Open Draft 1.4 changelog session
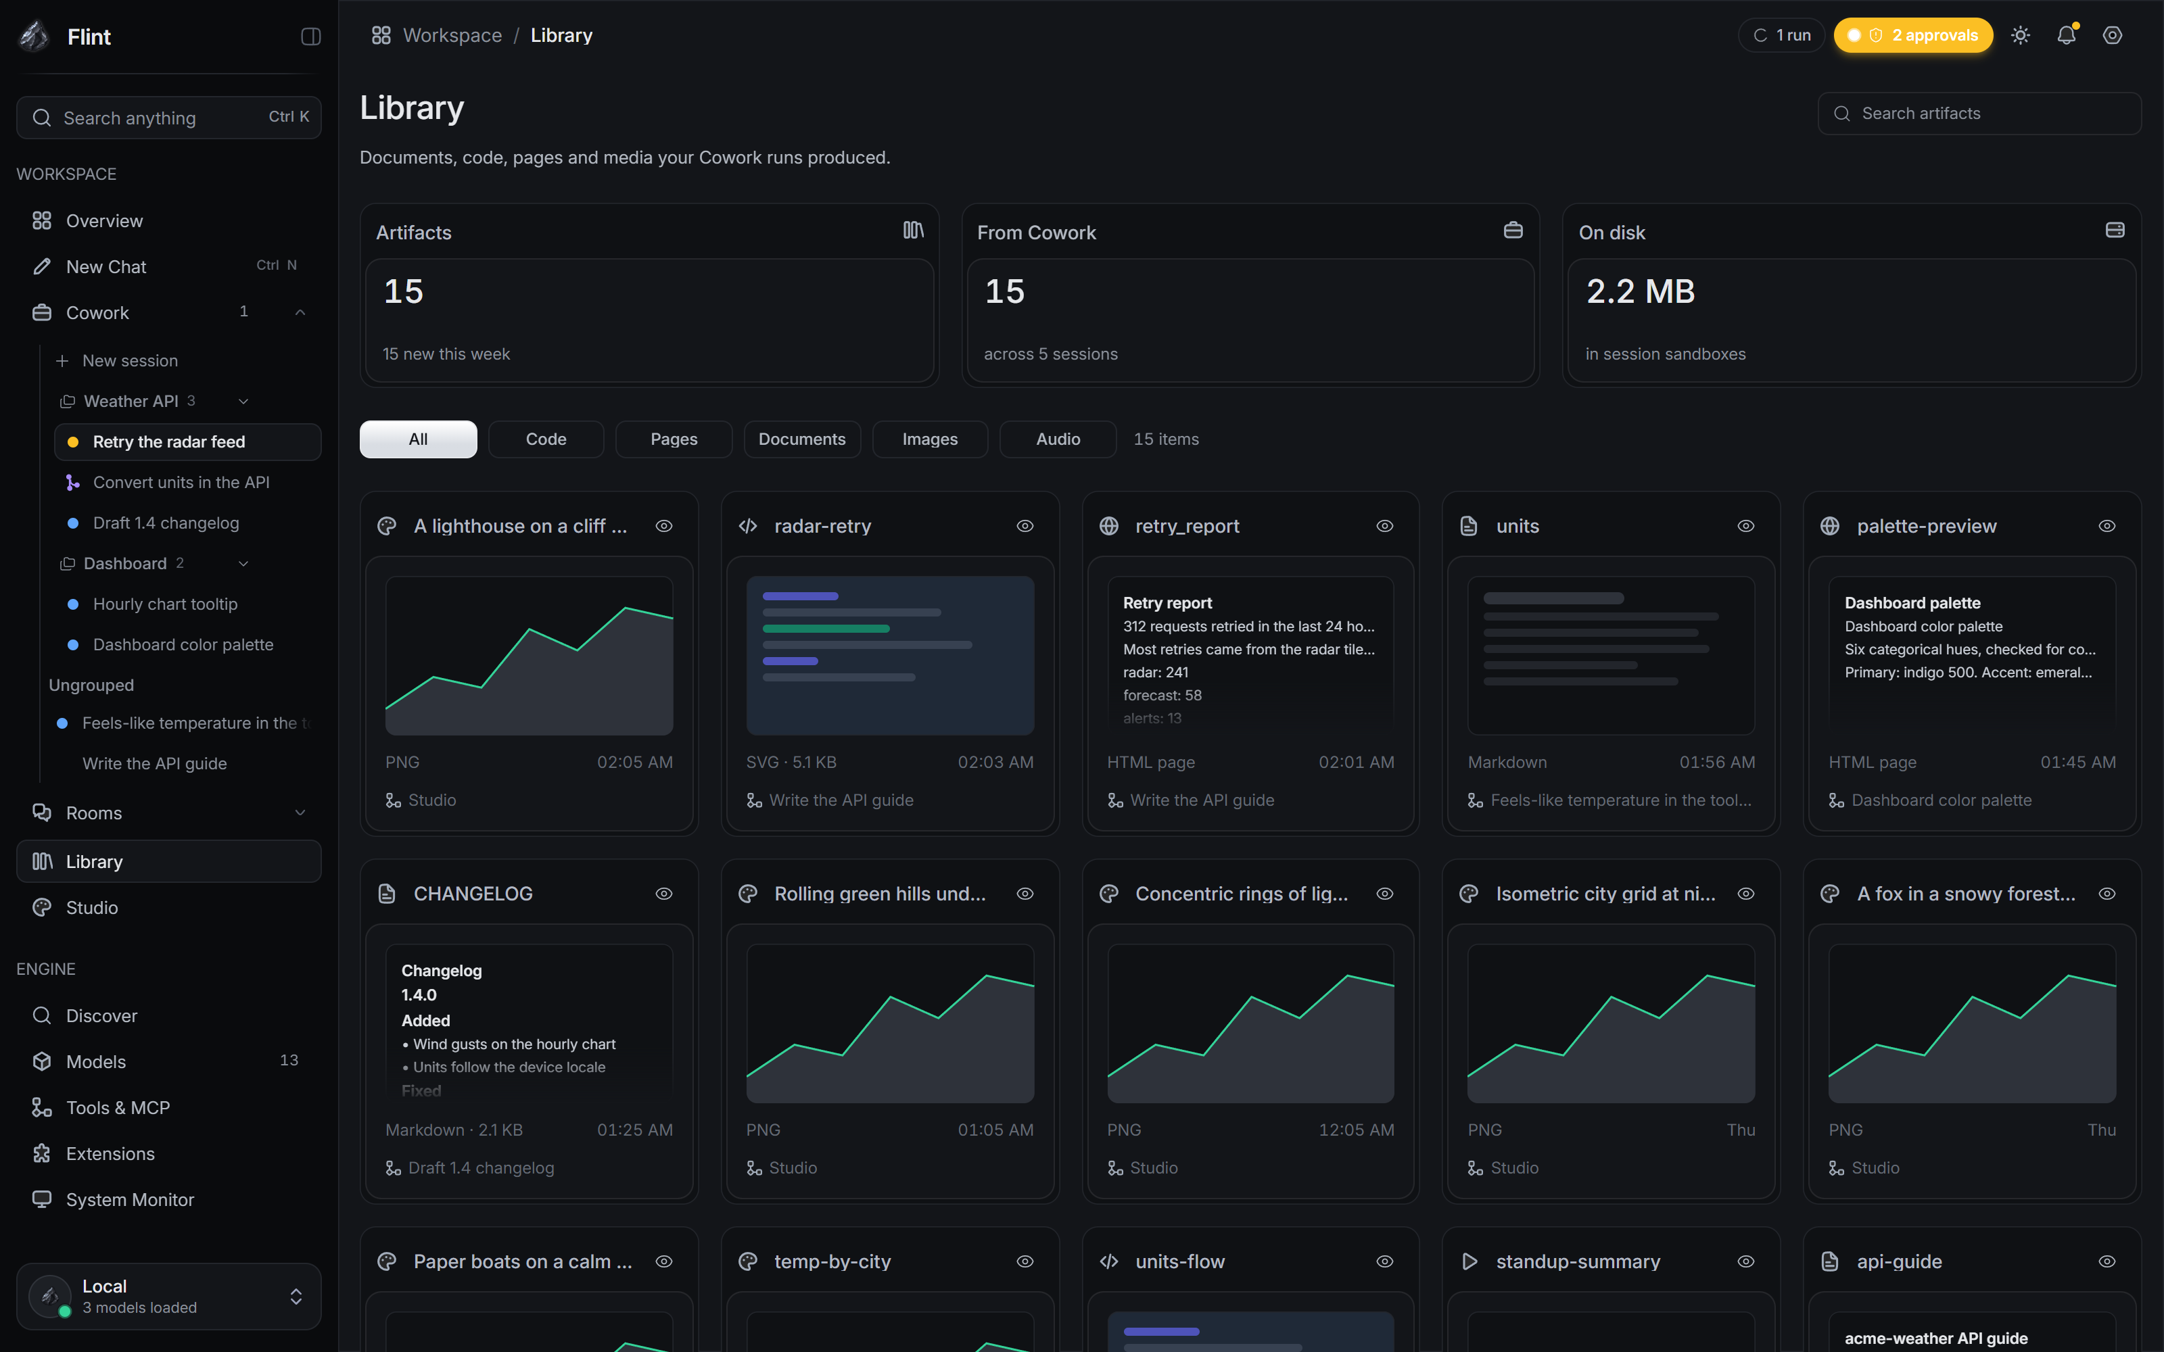Screen dimensions: 2164x1352 [x=188, y=523]
